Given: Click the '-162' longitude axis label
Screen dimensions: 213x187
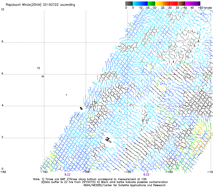Looking at the screenshot, I should pyautogui.click(x=44, y=172).
